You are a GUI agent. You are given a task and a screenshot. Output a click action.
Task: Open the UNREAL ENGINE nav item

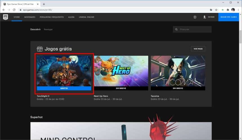(x=87, y=17)
